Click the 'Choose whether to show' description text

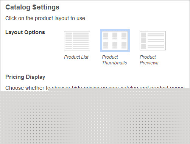[x=27, y=88]
